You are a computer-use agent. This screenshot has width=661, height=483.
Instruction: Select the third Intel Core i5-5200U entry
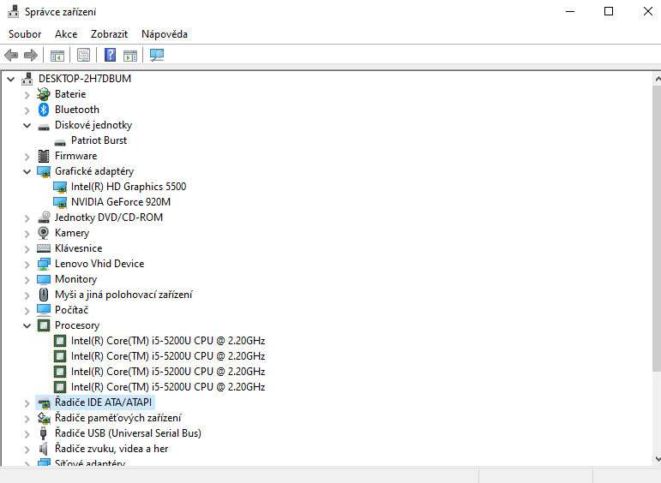[x=168, y=372]
